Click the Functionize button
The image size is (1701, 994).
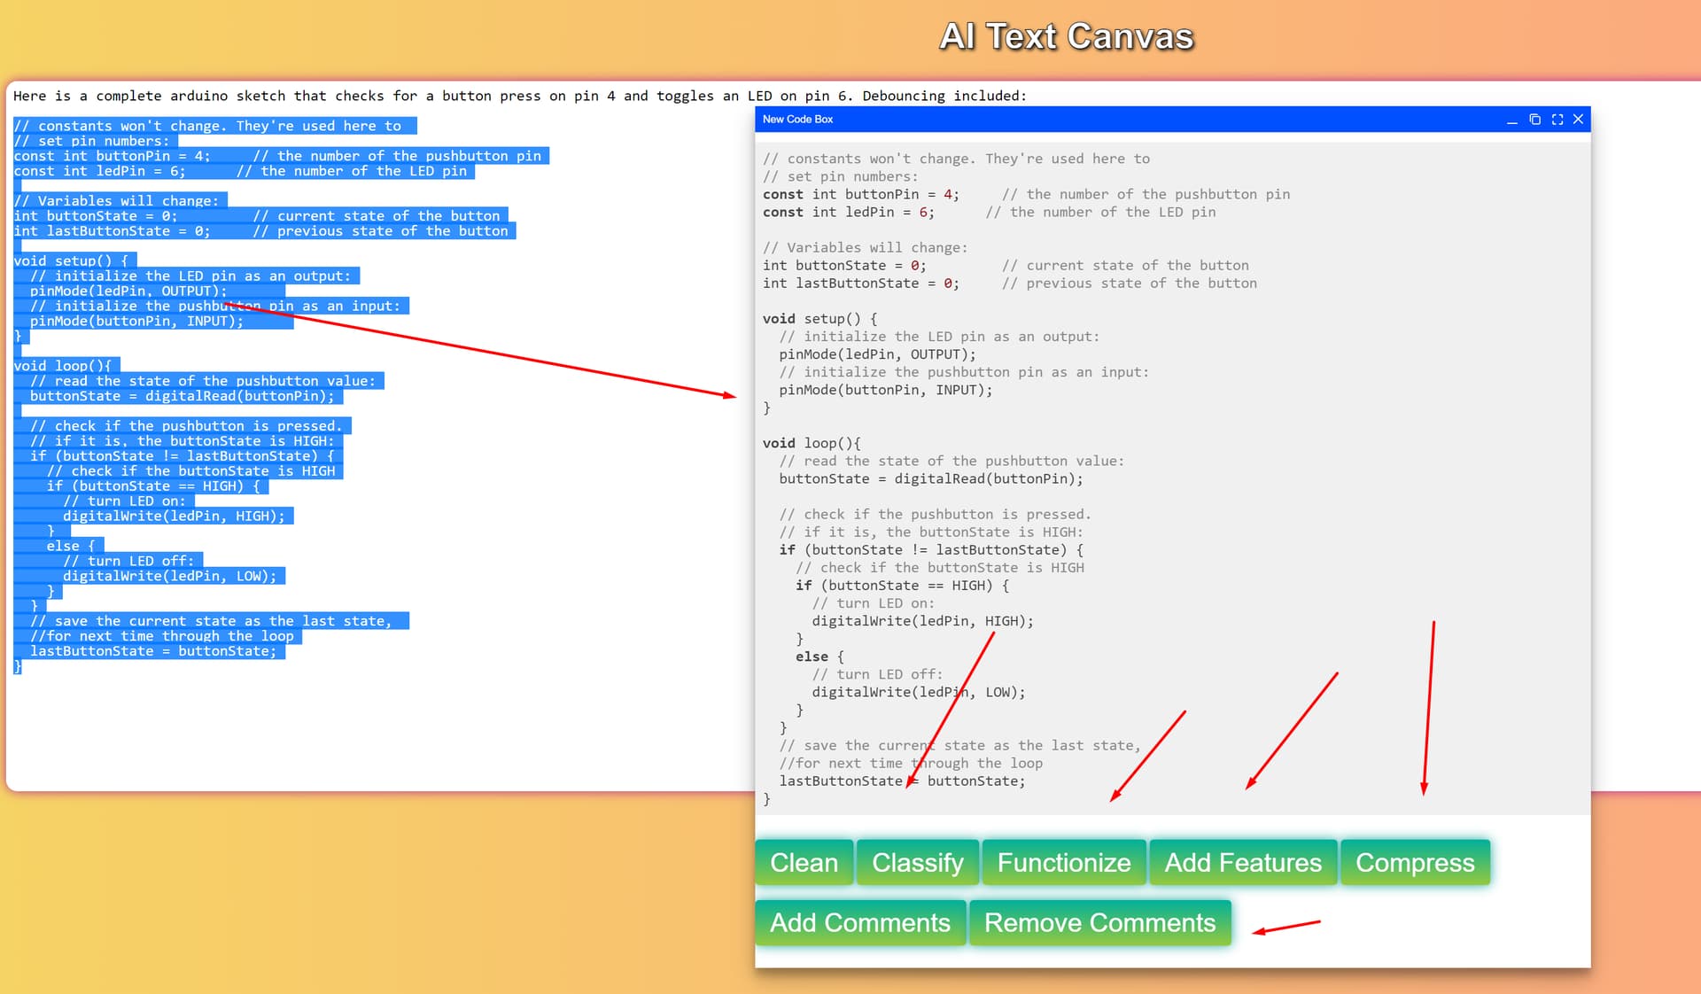pyautogui.click(x=1063, y=862)
